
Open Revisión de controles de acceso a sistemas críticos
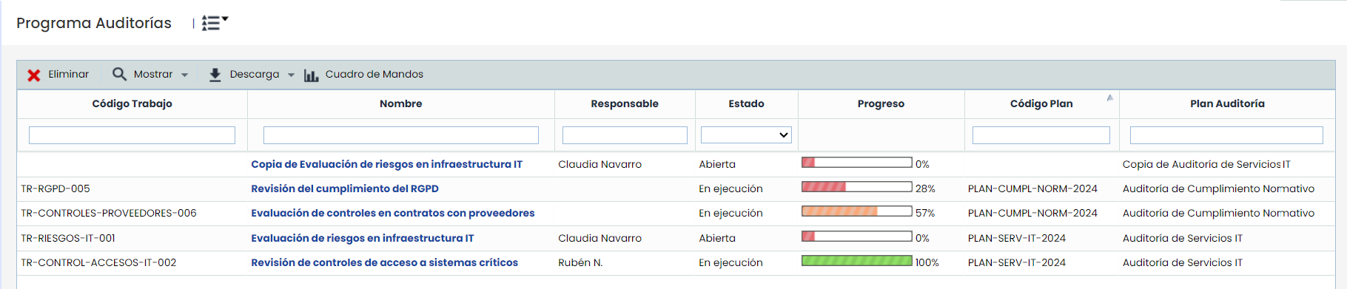tap(384, 262)
